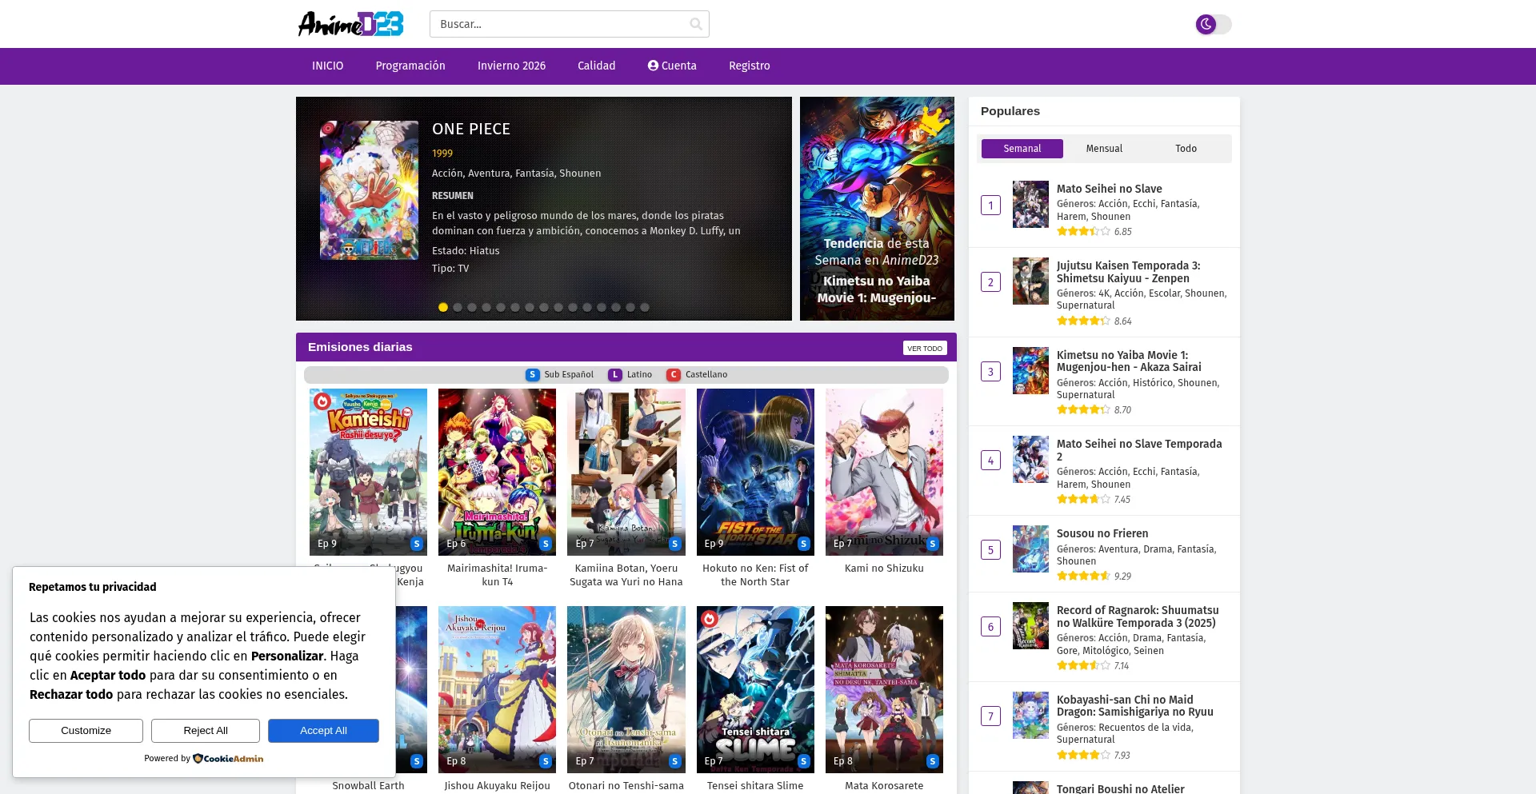
Task: Open Kimetsu no Yaiba Movie popular entry
Action: click(x=1129, y=361)
